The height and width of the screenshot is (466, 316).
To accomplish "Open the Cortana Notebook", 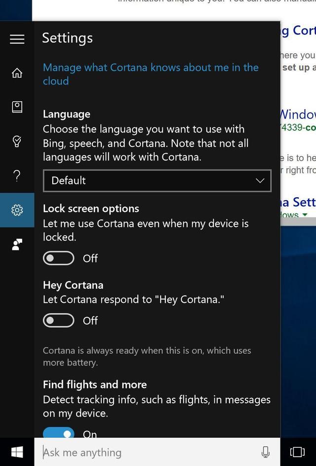I will [x=17, y=107].
